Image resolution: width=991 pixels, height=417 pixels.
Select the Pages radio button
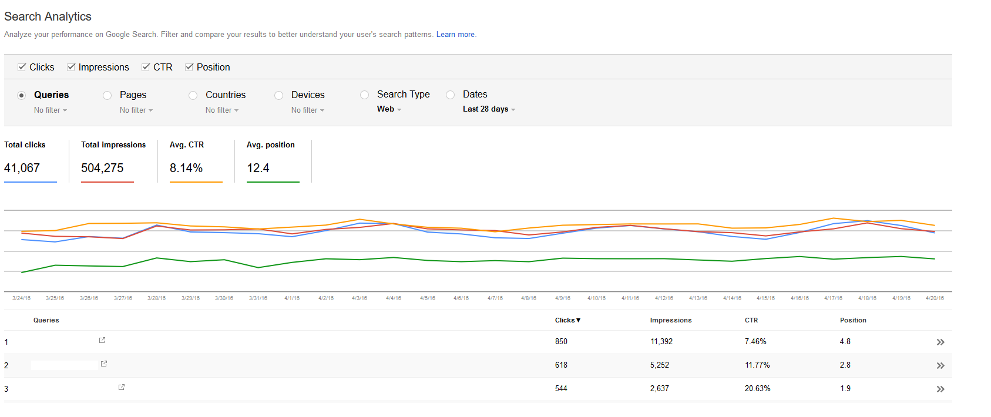(x=108, y=95)
